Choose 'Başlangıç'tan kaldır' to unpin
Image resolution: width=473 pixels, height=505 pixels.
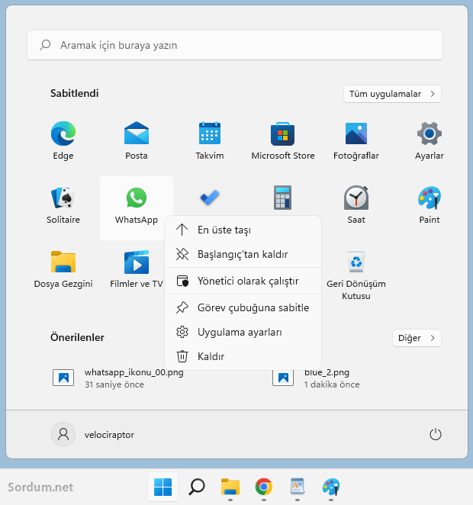click(243, 254)
